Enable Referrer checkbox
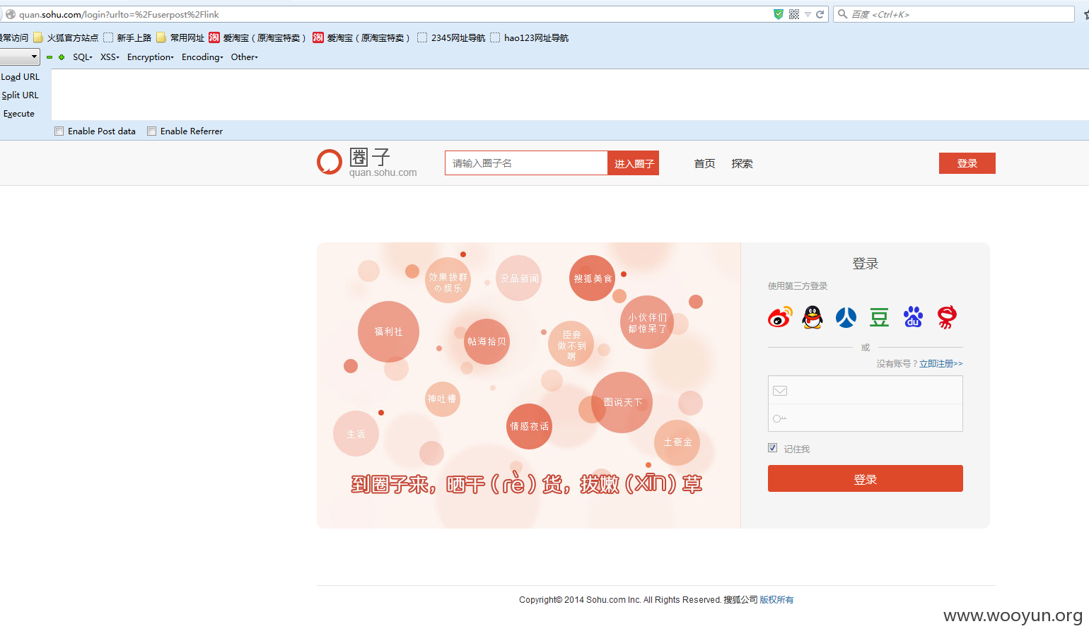1089x636 pixels. pos(151,131)
